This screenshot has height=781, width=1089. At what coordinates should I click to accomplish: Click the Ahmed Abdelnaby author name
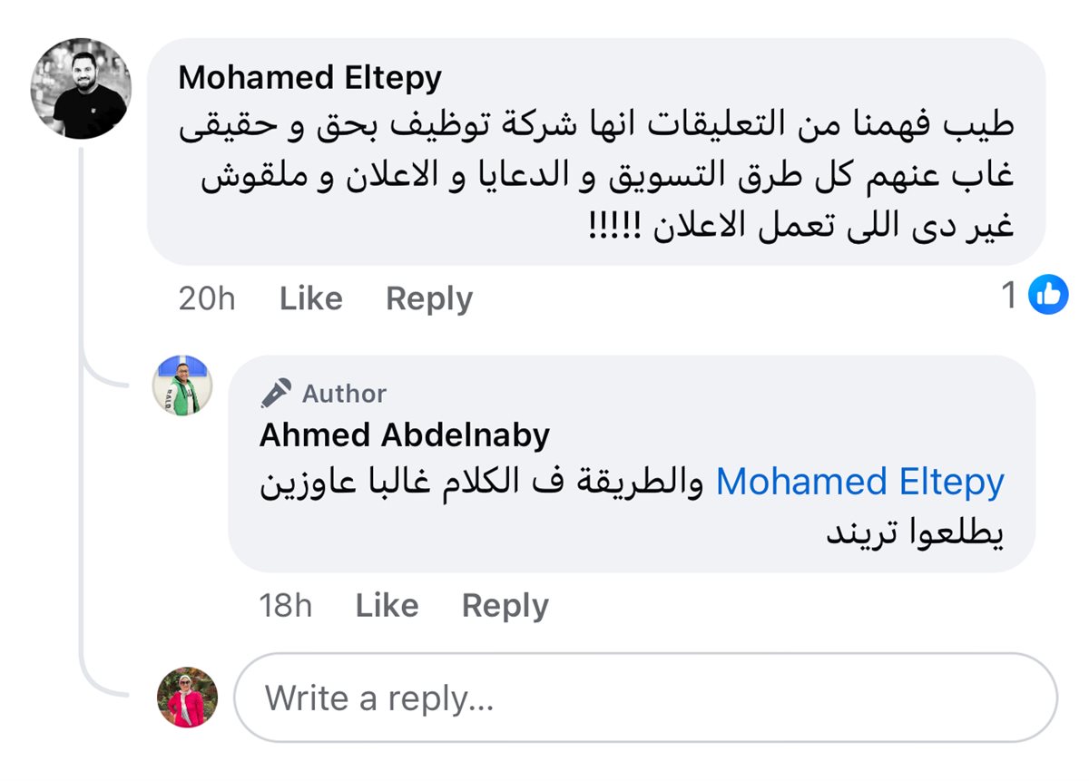click(405, 435)
